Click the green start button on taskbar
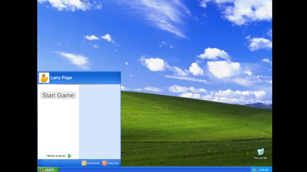307x172 pixels. click(x=48, y=170)
